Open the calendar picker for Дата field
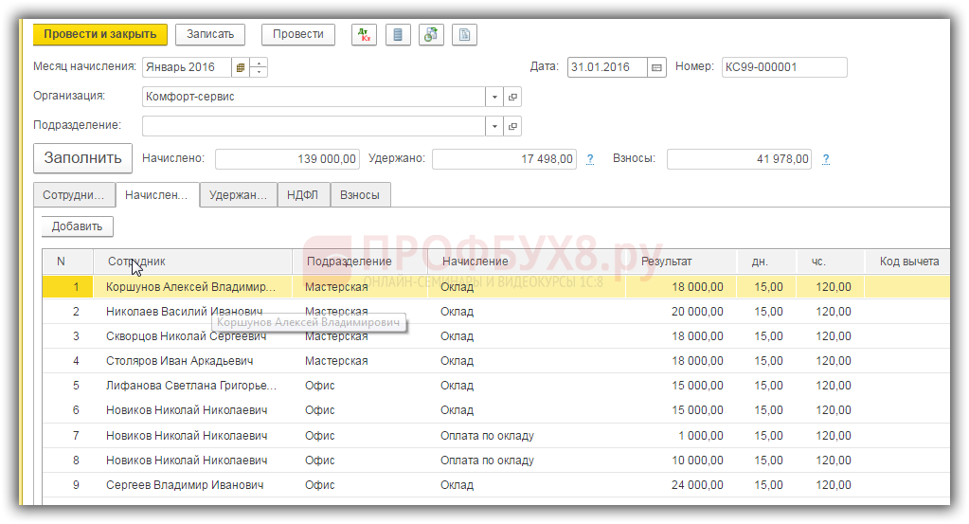Image resolution: width=969 pixels, height=524 pixels. (657, 67)
